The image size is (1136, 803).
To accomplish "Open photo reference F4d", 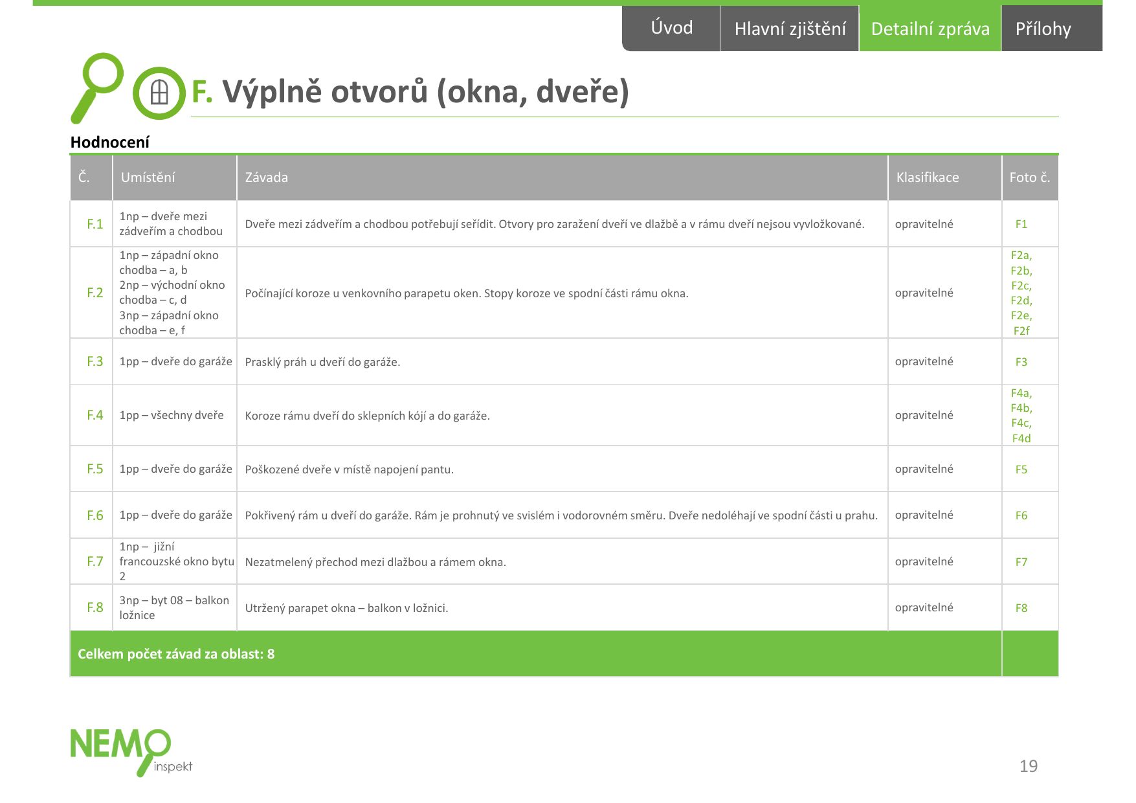I will [x=1021, y=438].
